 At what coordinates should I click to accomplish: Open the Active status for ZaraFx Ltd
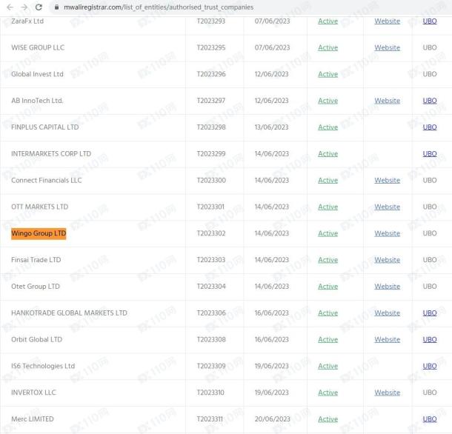click(328, 21)
